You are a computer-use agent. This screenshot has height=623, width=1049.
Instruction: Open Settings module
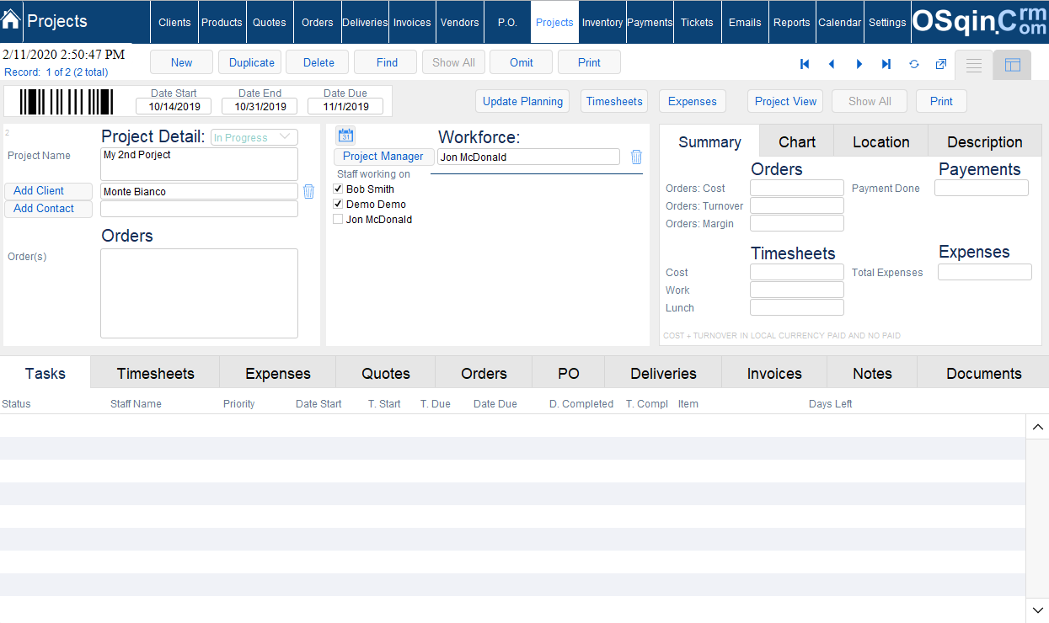click(887, 22)
